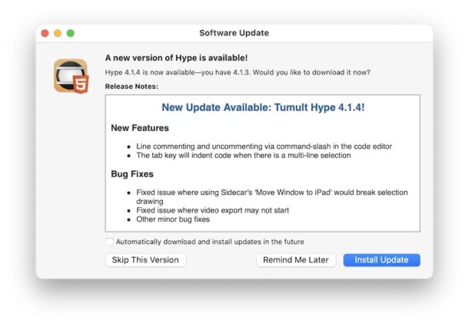The width and height of the screenshot is (469, 326).
Task: Close the Software Update window
Action: point(45,33)
